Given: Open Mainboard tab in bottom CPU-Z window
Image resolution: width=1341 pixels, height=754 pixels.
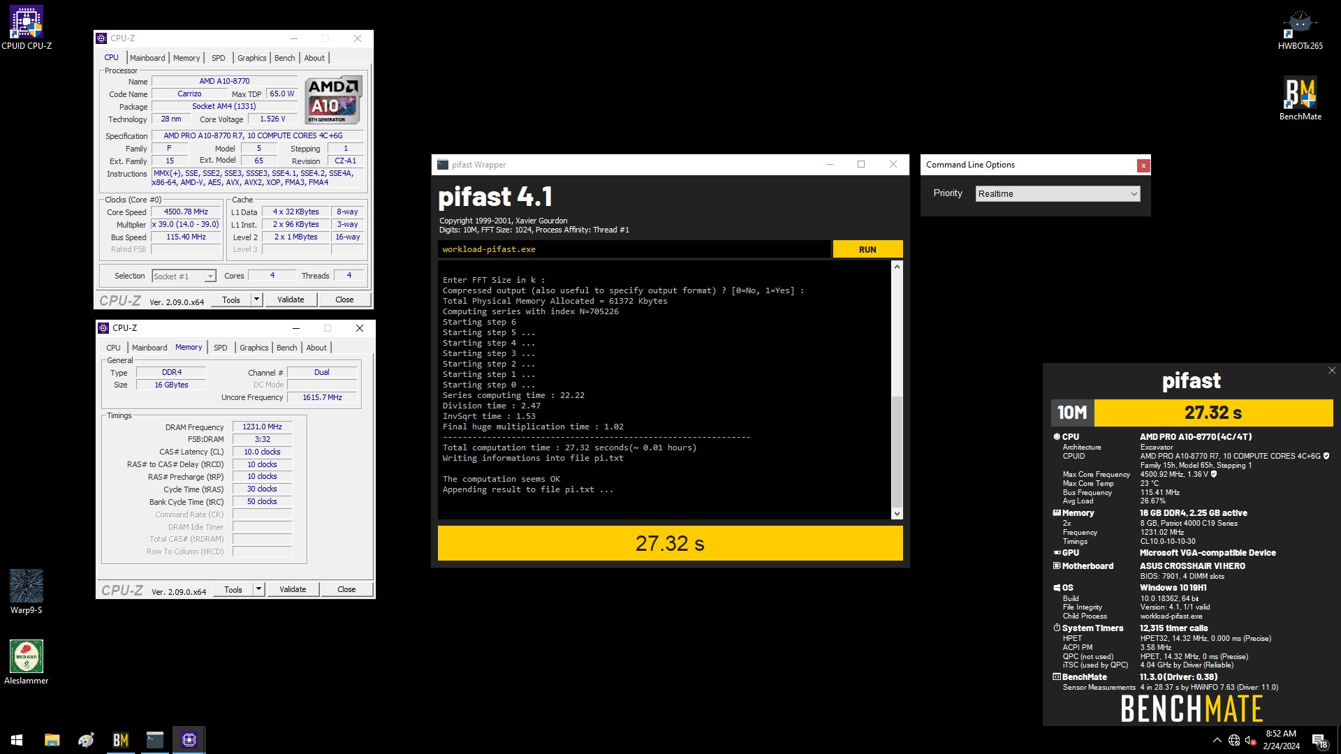Looking at the screenshot, I should click(x=149, y=348).
